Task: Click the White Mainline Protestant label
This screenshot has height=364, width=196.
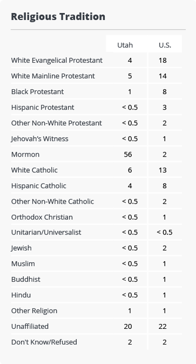Action: point(53,76)
